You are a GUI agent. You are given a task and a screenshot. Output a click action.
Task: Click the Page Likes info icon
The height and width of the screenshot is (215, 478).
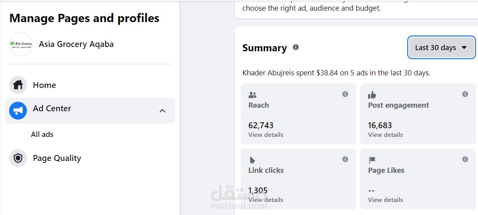tap(465, 159)
